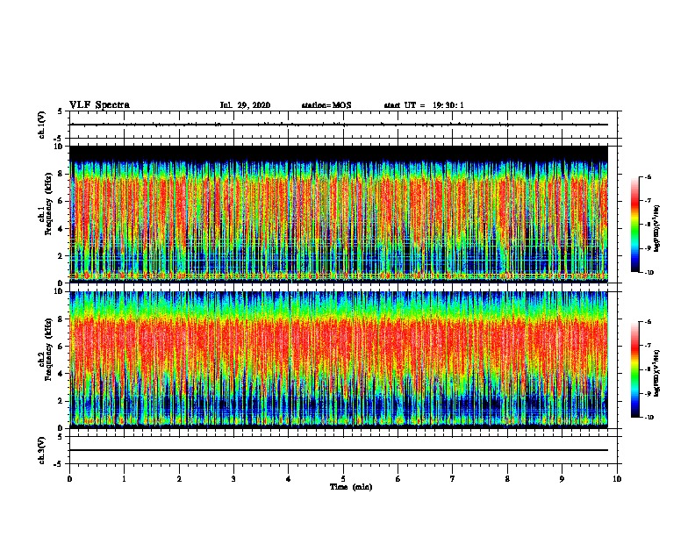Click the "station=MOS" header label
The width and height of the screenshot is (695, 537).
tap(326, 105)
